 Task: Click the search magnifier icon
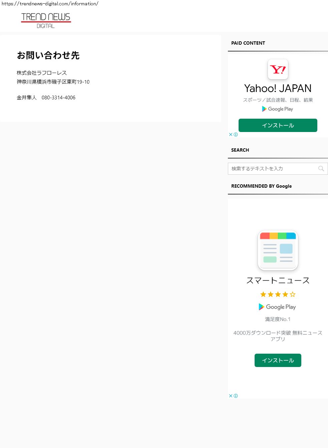[321, 169]
